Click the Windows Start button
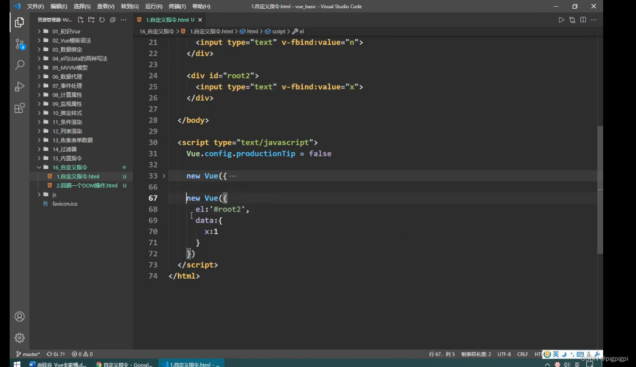Screen dimensions: 636x367 [17, 364]
